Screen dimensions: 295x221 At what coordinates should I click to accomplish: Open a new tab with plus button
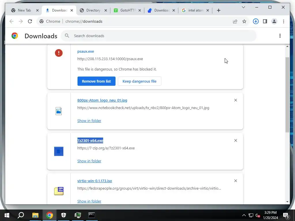pyautogui.click(x=219, y=10)
